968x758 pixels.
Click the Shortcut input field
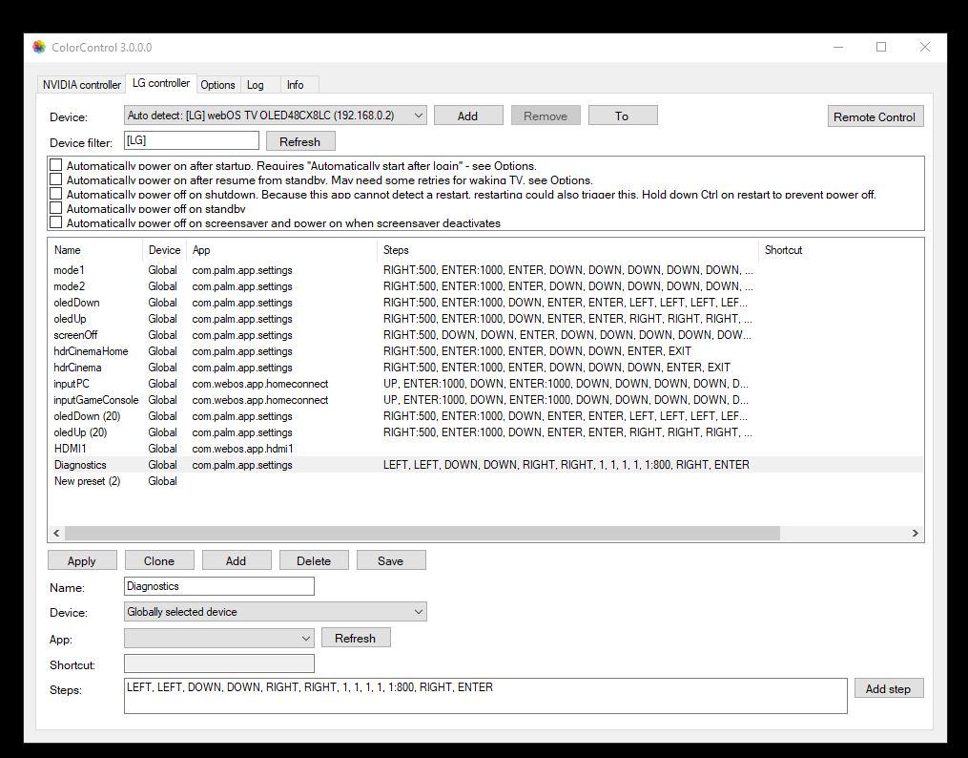[219, 664]
